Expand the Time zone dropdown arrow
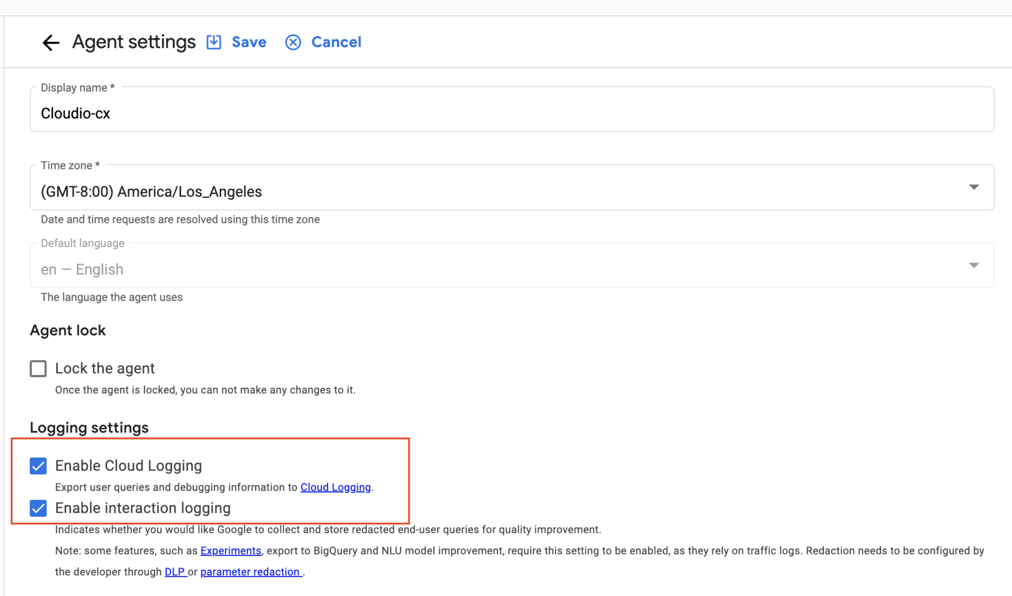The image size is (1012, 596). point(974,187)
